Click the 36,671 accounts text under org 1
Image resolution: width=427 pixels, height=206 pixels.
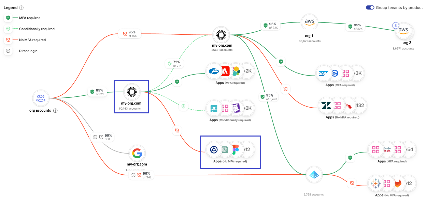309,41
